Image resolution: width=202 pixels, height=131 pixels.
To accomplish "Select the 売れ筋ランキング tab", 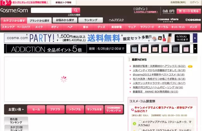I will tap(16, 121).
